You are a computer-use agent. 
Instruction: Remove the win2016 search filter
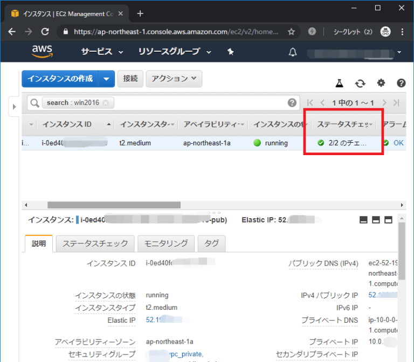[106, 103]
